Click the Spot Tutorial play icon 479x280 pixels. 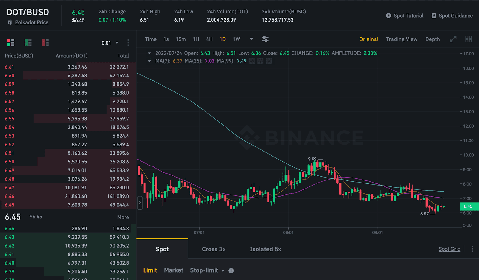(389, 16)
